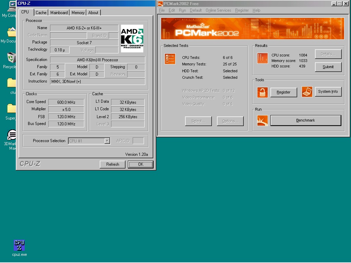This screenshot has width=351, height=263.
Task: Click the Details... button in Results
Action: click(328, 54)
